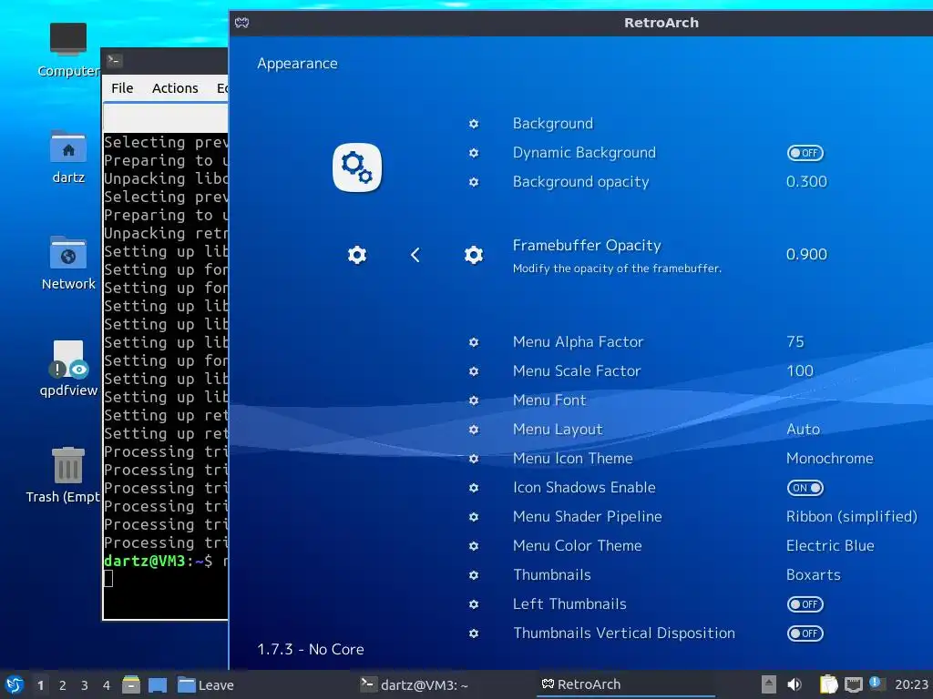Open the Trash desktop icon
933x699 pixels.
pos(67,465)
